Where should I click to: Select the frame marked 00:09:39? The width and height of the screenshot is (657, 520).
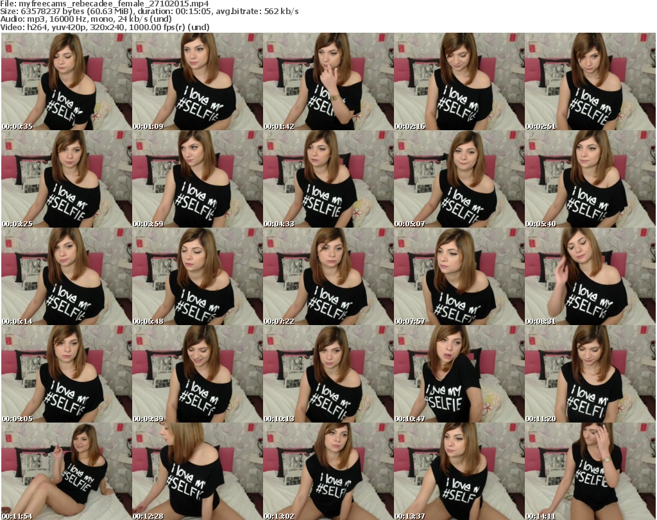pos(197,374)
